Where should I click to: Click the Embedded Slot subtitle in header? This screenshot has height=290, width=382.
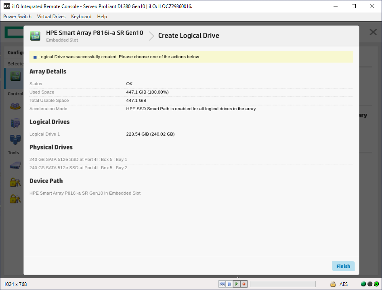(x=62, y=40)
